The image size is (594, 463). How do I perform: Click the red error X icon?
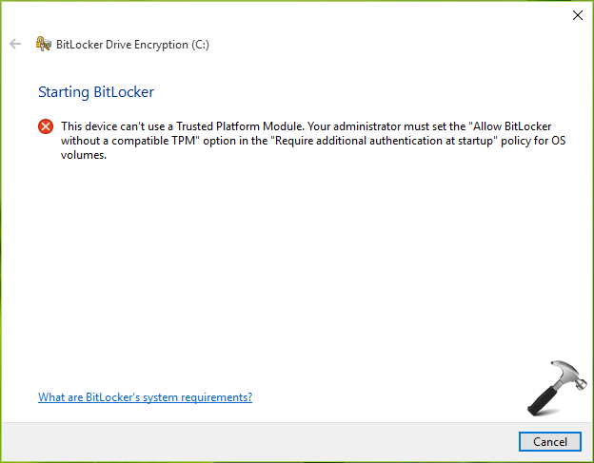[x=46, y=126]
